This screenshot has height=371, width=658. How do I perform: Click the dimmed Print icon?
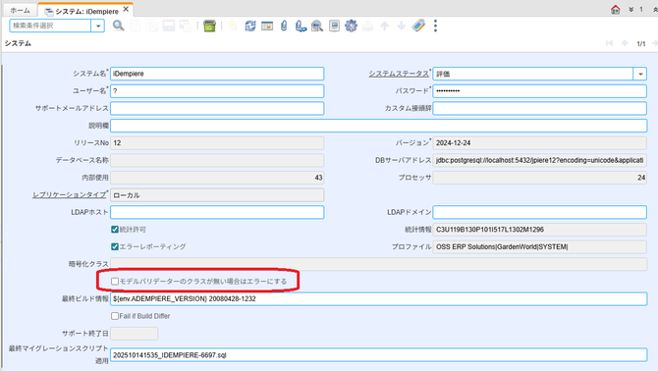[367, 26]
